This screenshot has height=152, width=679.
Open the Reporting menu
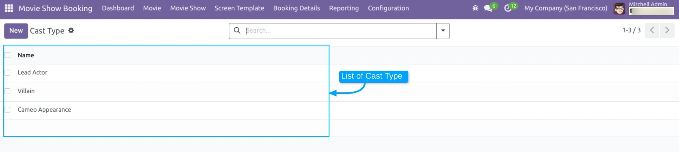tap(344, 8)
